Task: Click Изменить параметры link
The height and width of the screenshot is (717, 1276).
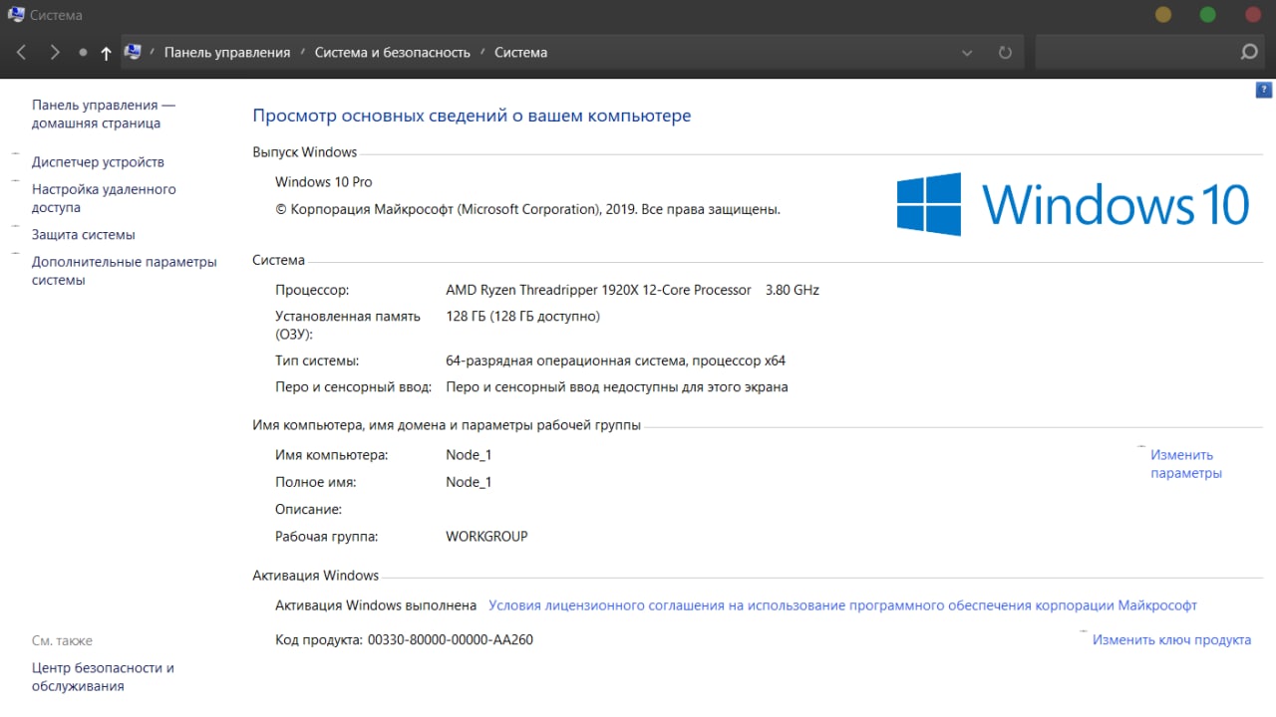Action: click(1186, 464)
